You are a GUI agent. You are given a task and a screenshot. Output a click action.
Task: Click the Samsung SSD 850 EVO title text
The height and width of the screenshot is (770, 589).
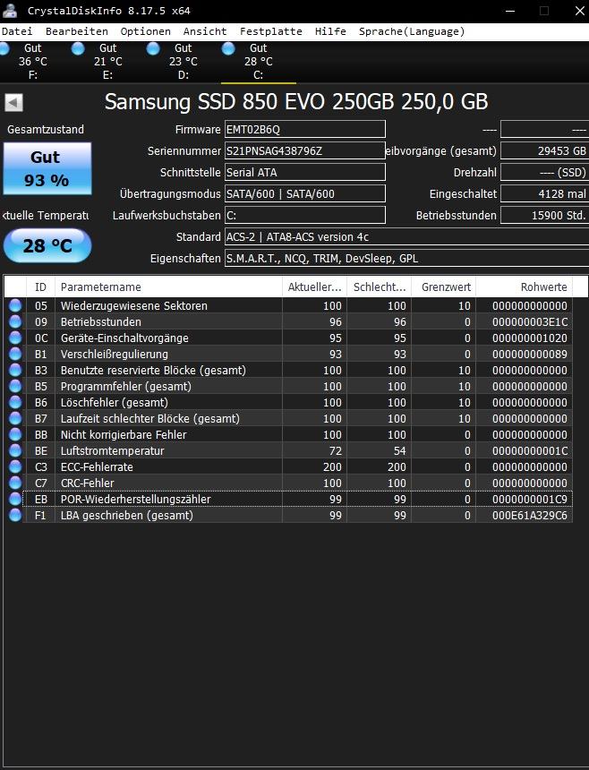pos(296,102)
